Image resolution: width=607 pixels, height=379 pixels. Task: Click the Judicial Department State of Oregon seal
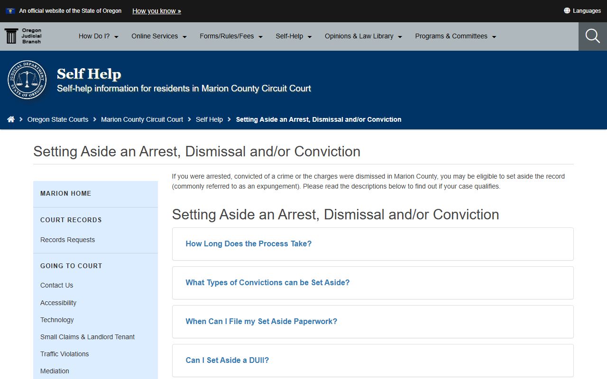point(27,80)
